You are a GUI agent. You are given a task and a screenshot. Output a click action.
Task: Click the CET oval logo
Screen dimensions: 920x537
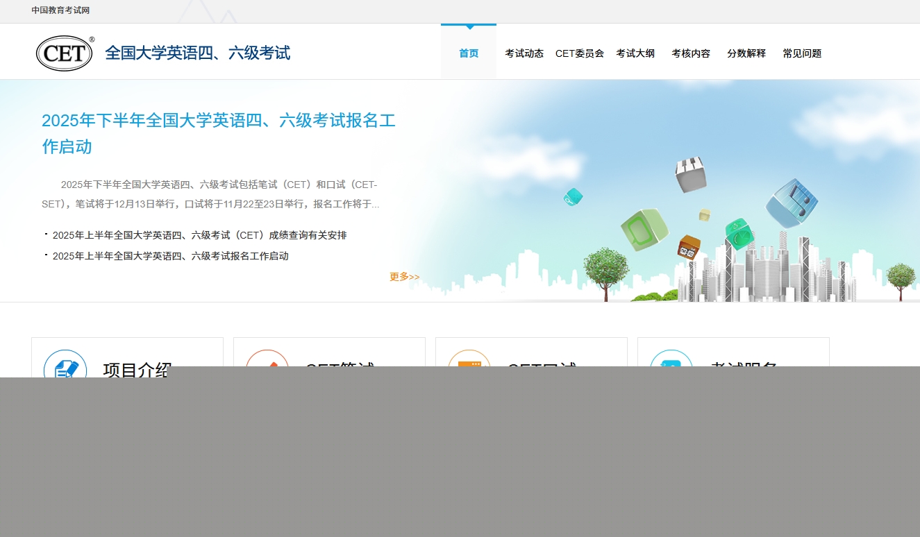click(x=65, y=53)
